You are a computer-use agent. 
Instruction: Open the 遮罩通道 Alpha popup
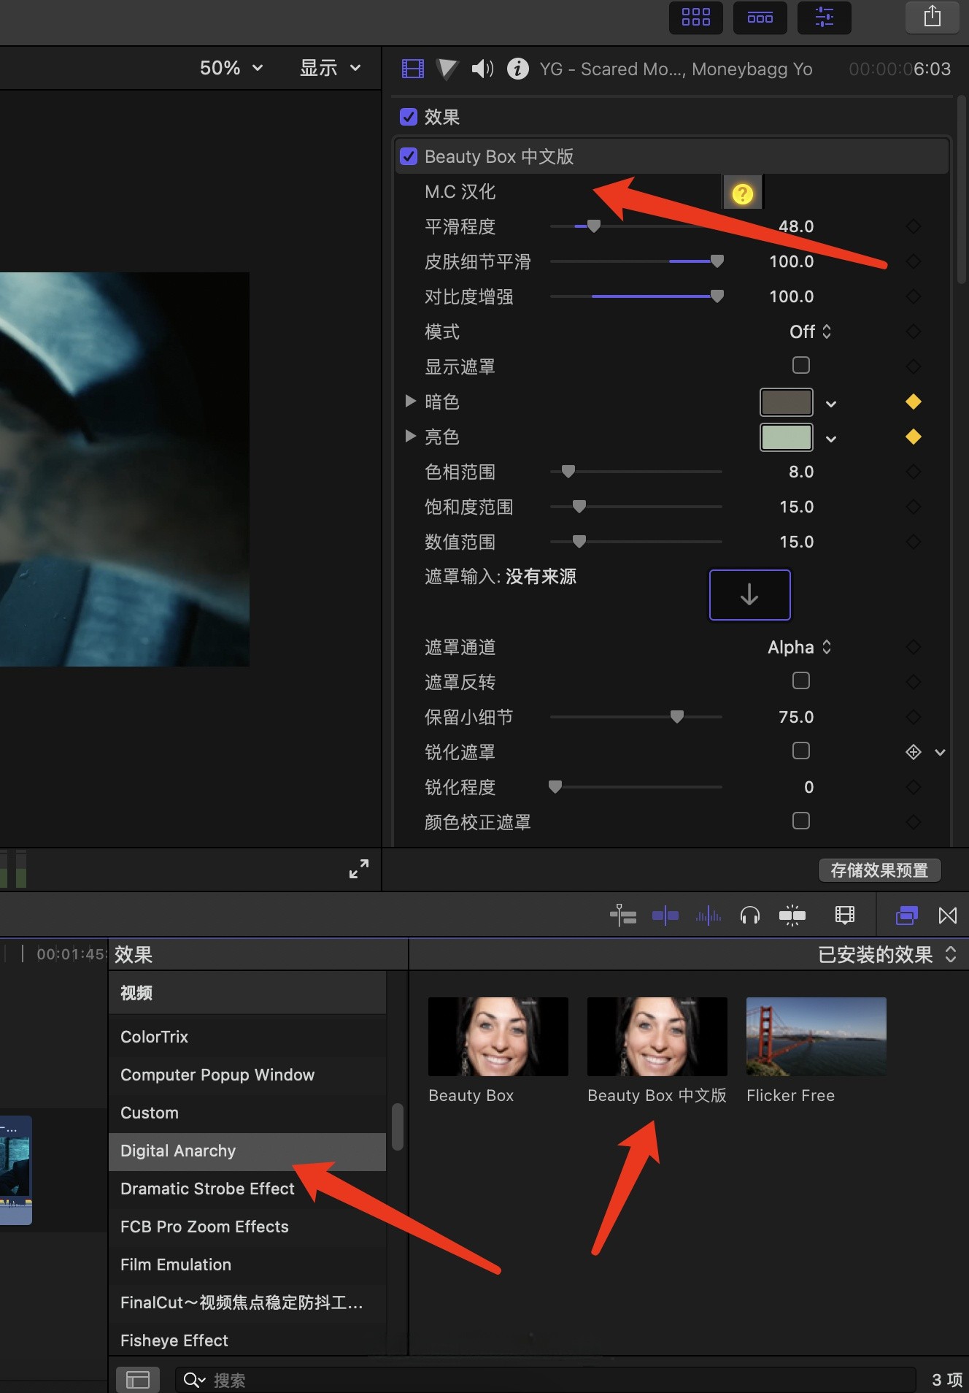[800, 647]
